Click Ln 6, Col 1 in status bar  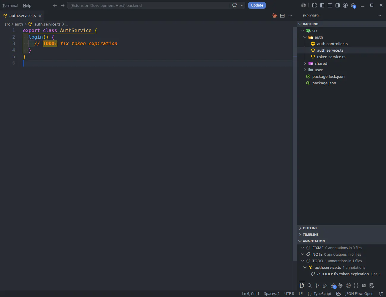pyautogui.click(x=251, y=293)
